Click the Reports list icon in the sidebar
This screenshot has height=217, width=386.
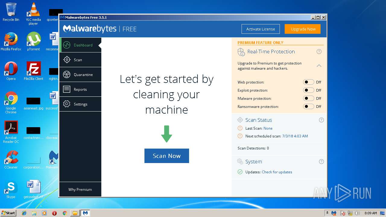(67, 90)
